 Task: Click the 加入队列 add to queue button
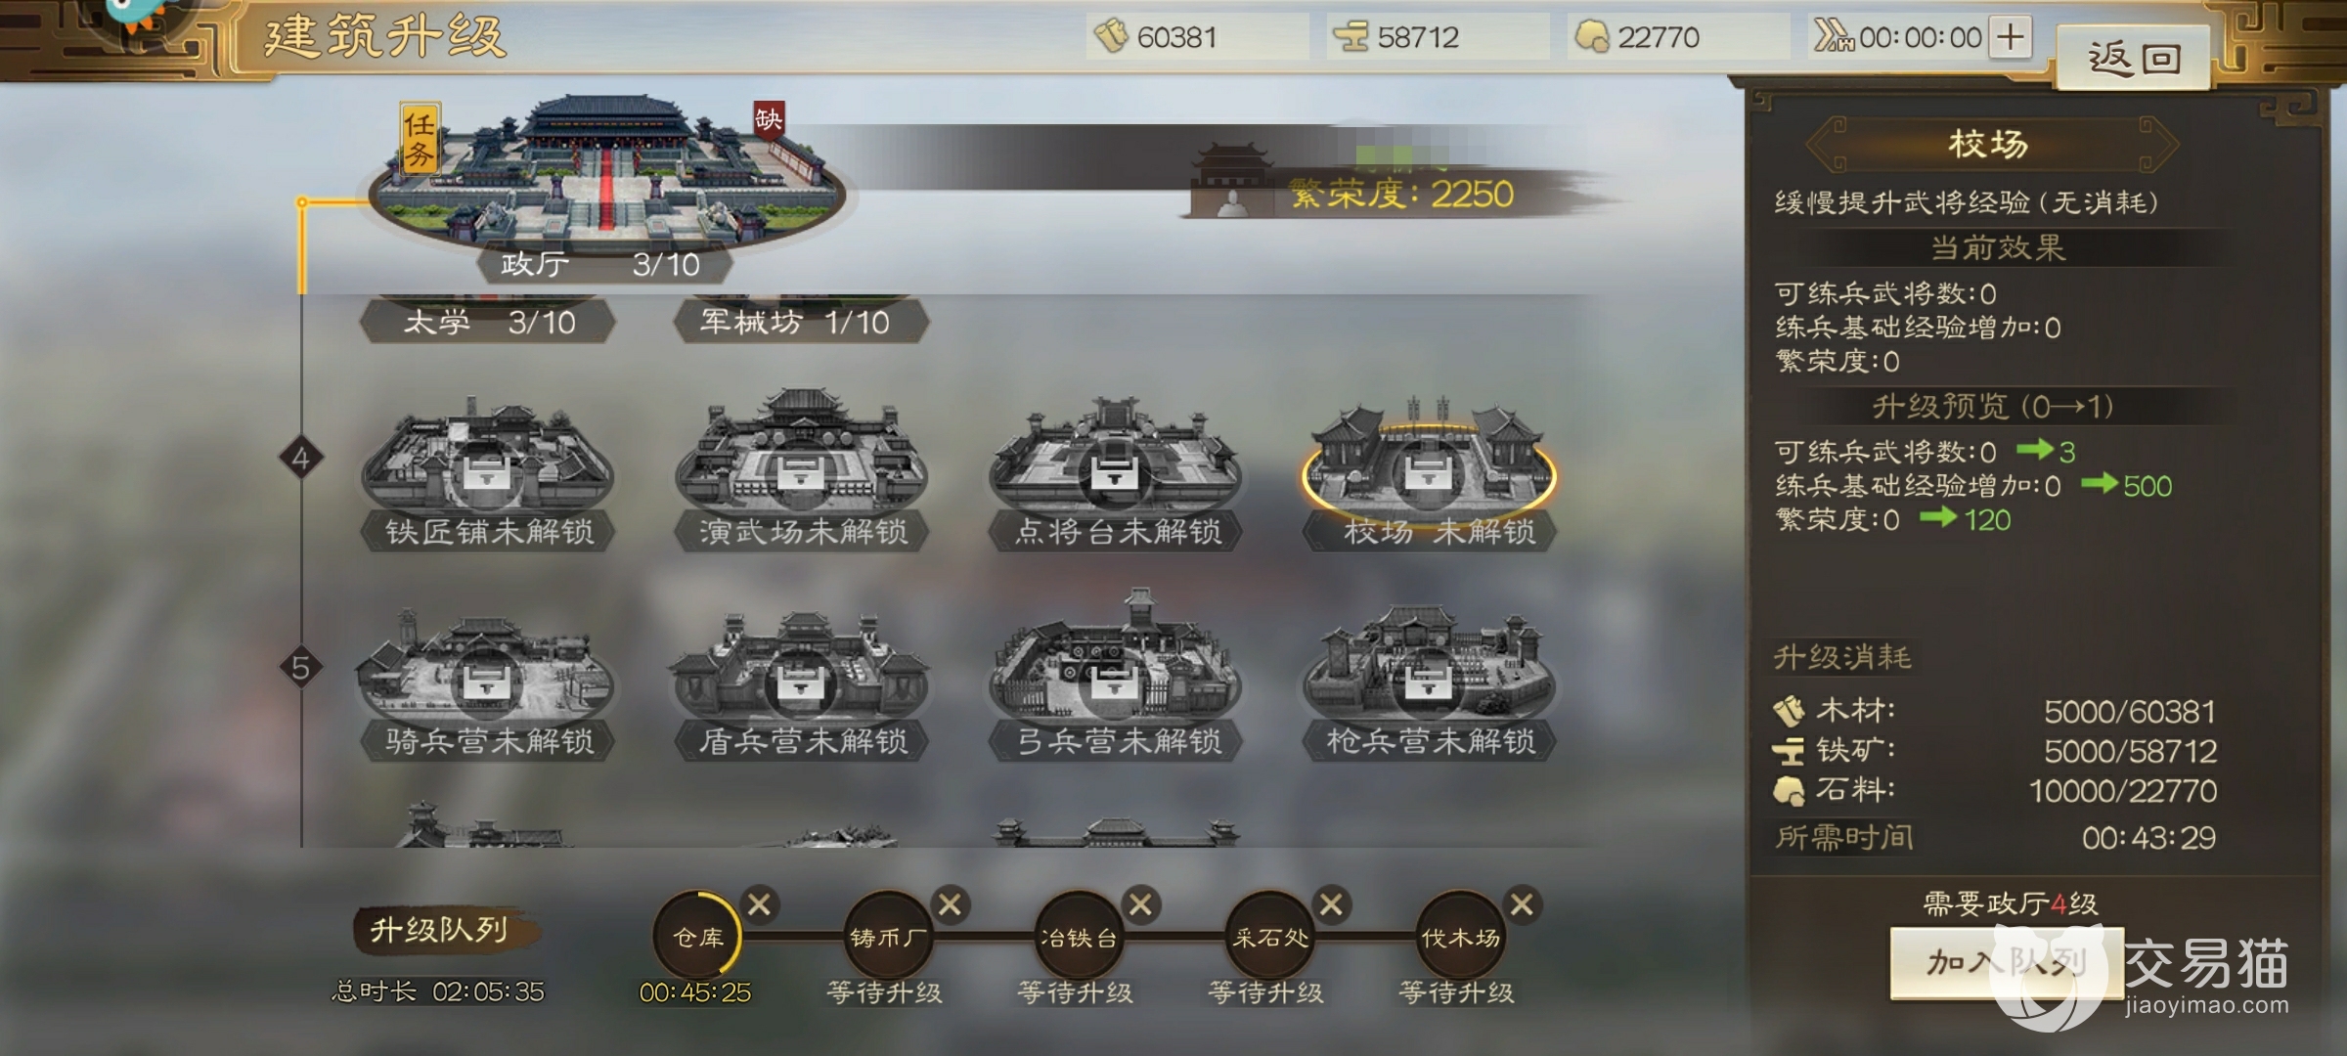[x=2007, y=963]
